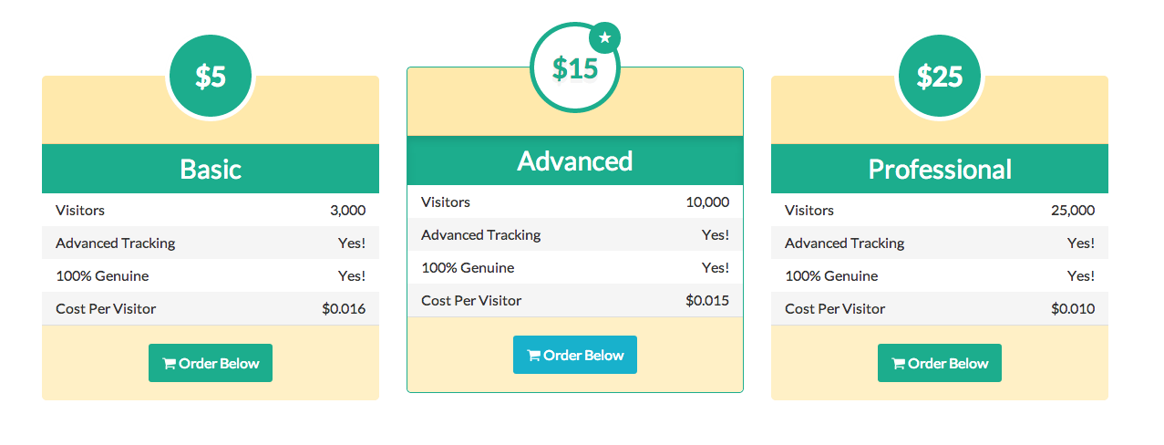Click the 25,000 visitors value in Professional
The height and width of the screenshot is (445, 1164).
coord(1072,211)
